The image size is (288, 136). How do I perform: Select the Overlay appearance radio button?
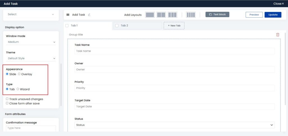pyautogui.click(x=19, y=74)
